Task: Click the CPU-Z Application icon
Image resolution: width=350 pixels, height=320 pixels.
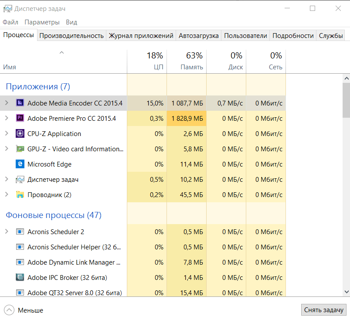Action: (x=20, y=133)
